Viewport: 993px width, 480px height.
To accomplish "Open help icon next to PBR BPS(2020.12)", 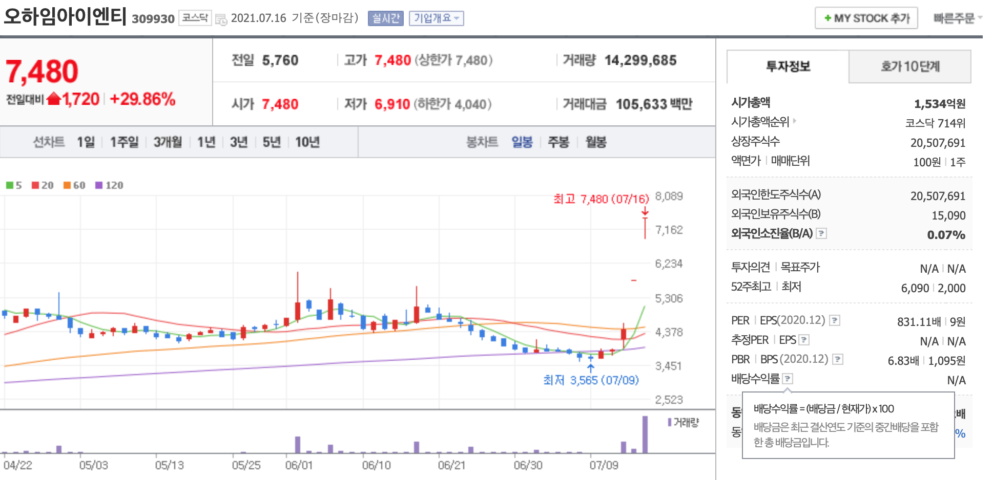I will [x=838, y=359].
